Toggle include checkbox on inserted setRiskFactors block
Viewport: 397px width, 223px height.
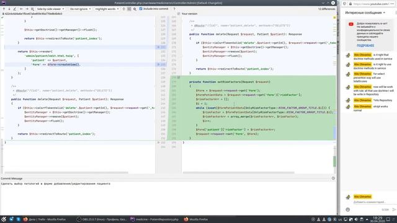click(179, 77)
